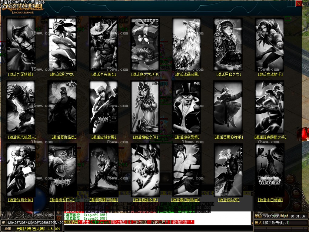Click the 激活蜘蛛女皇 link
Viewport: 309px width, 232px height.
coord(145,200)
